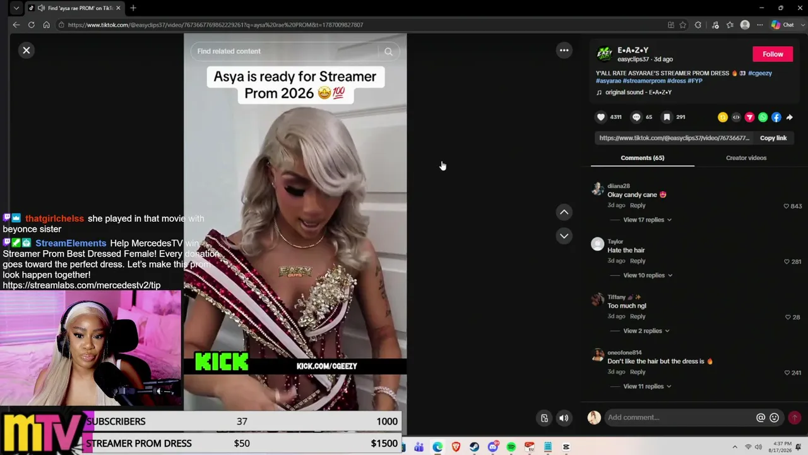
Task: Open the #cgeezy hashtag
Action: (760, 73)
